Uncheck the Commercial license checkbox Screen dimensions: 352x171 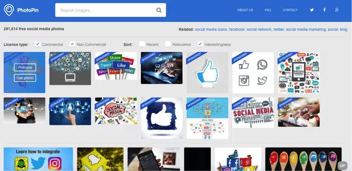[x=38, y=44]
